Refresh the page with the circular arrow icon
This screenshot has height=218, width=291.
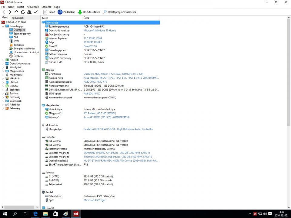pos(23,12)
